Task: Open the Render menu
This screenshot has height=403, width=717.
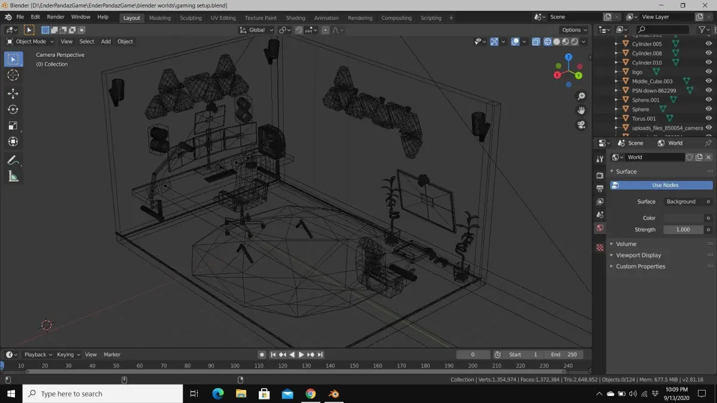Action: click(56, 17)
